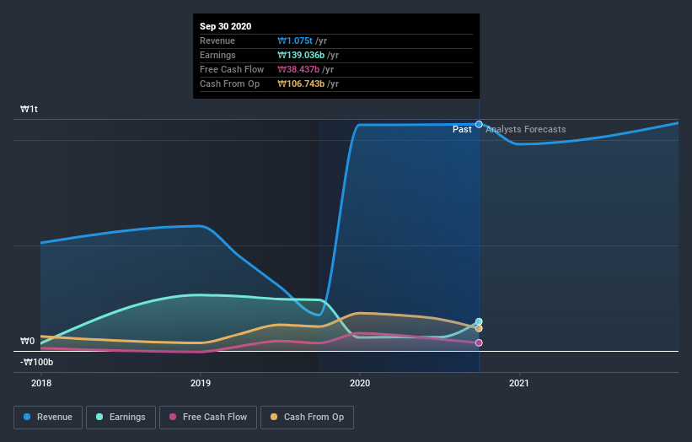Click the ₩1.075t revenue value
Screen dimensions: 692x442
point(295,40)
